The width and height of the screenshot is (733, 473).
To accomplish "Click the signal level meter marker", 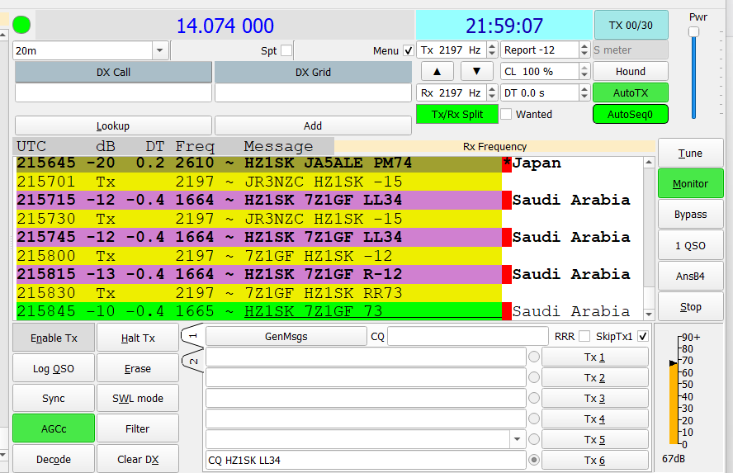I will click(x=674, y=363).
